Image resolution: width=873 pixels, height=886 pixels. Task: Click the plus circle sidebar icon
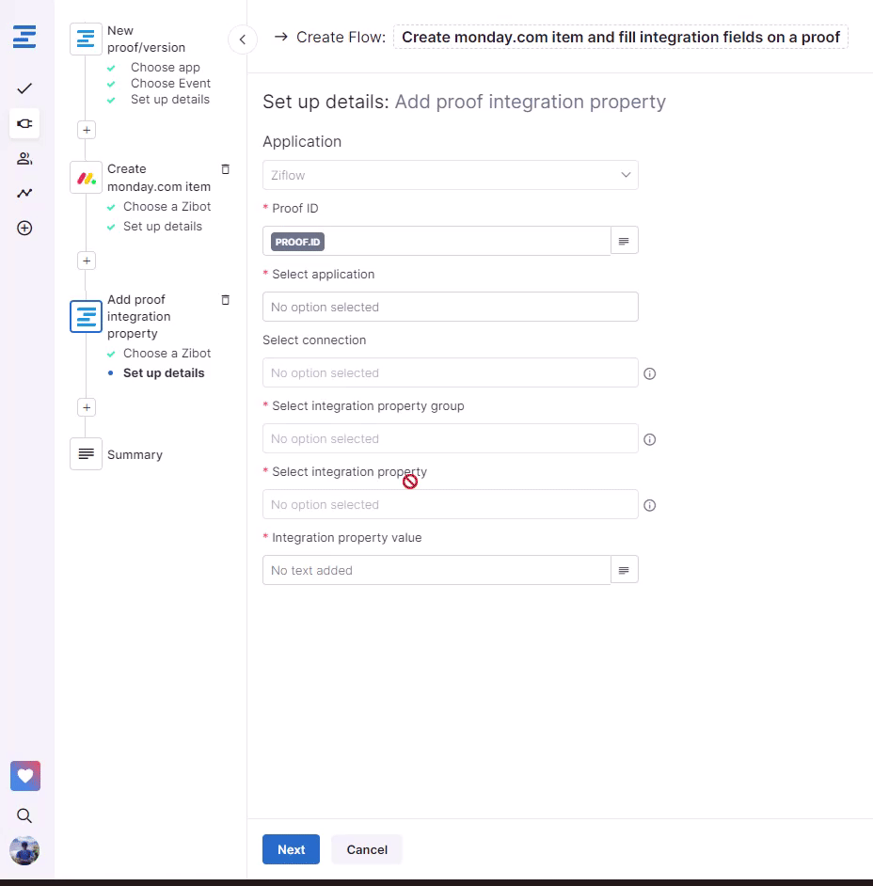point(24,228)
